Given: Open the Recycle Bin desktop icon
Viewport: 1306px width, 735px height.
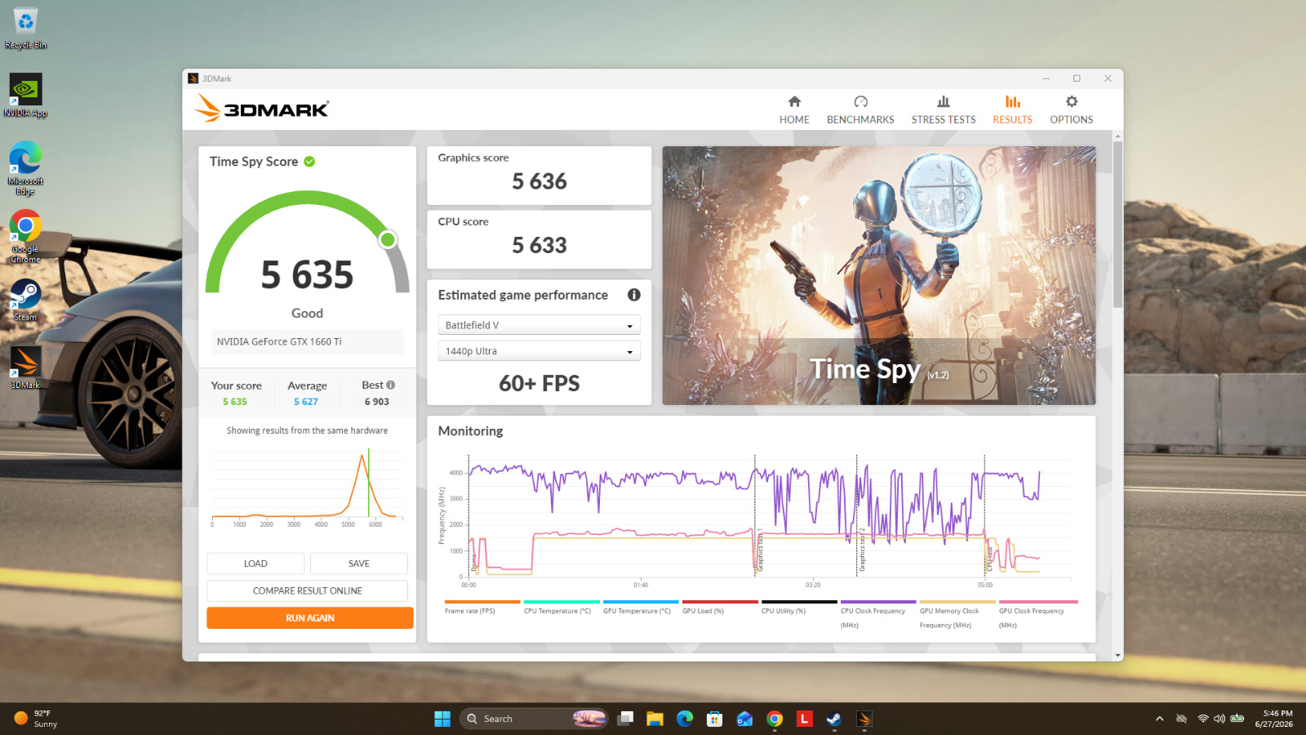Looking at the screenshot, I should [x=25, y=29].
